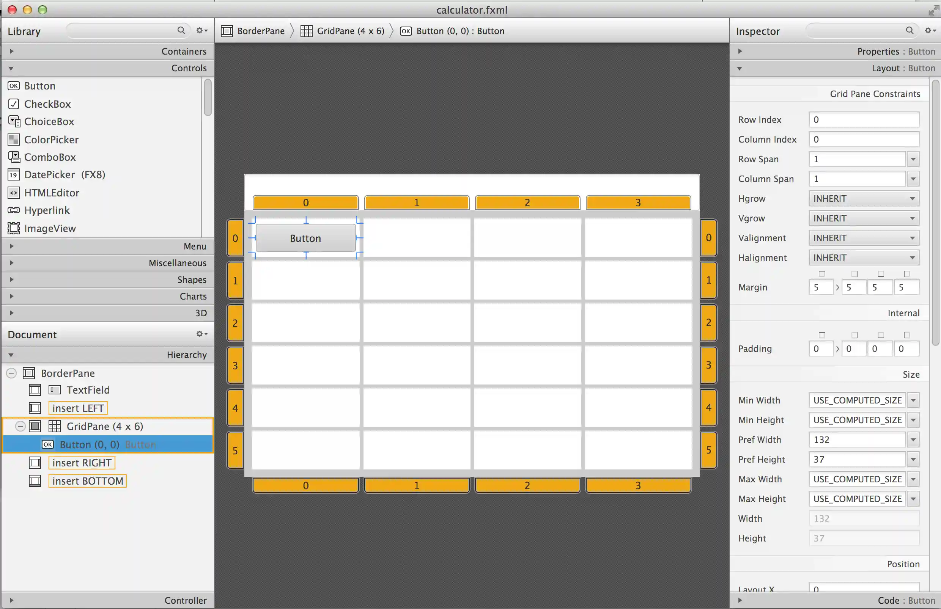Toggle the Padding link-values arrow
The height and width of the screenshot is (609, 941).
tap(837, 348)
